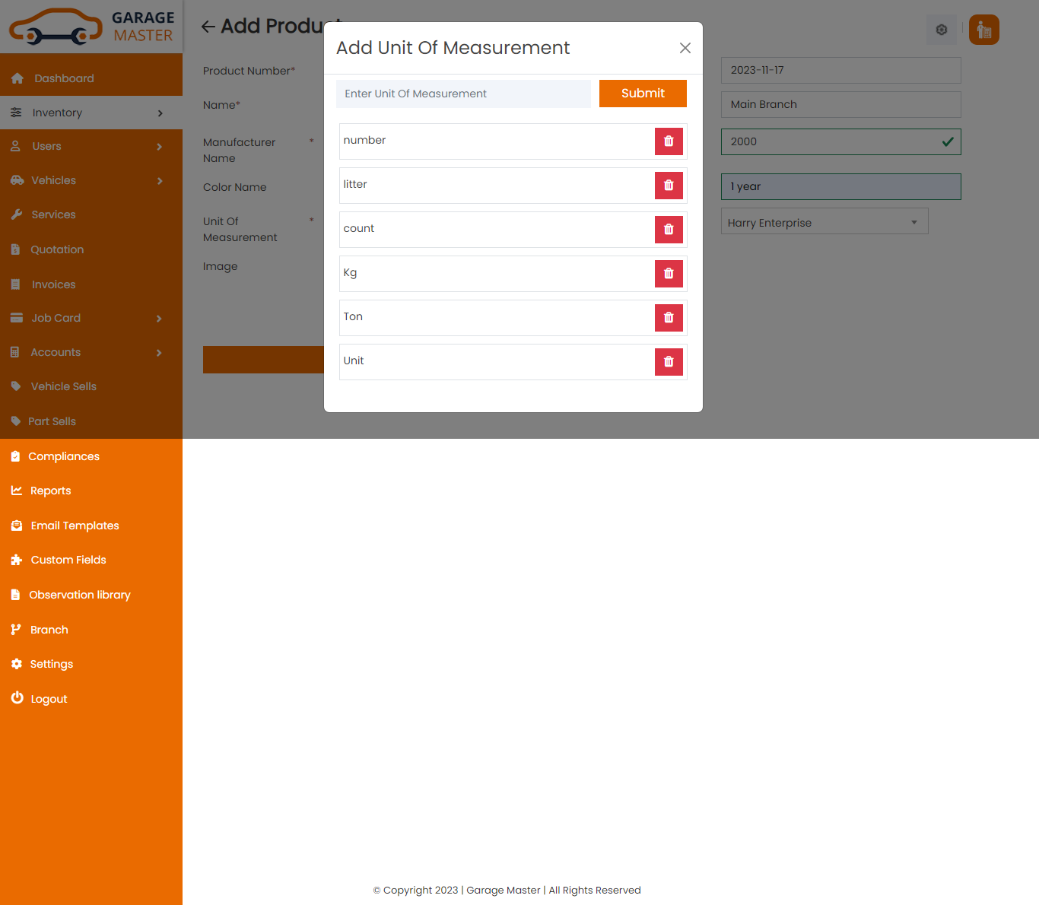This screenshot has height=905, width=1039.
Task: Open Email Templates in sidebar
Action: click(75, 526)
